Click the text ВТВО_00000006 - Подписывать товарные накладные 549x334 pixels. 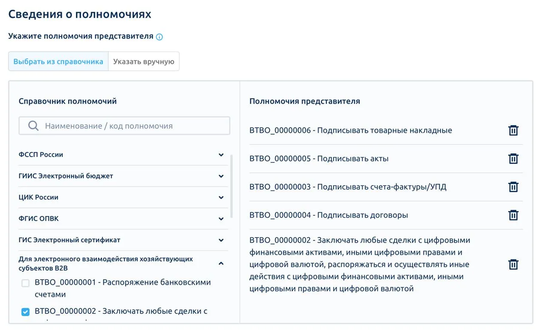click(350, 130)
